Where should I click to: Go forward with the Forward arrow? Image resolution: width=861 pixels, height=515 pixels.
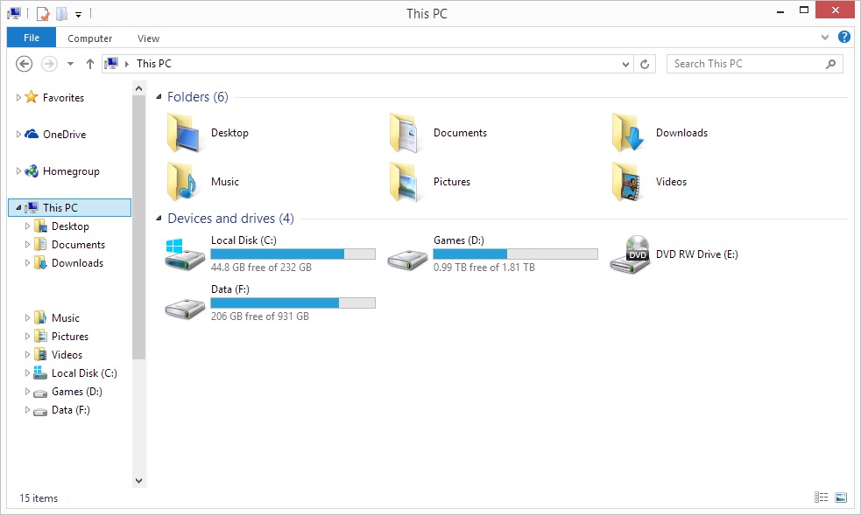pyautogui.click(x=49, y=64)
